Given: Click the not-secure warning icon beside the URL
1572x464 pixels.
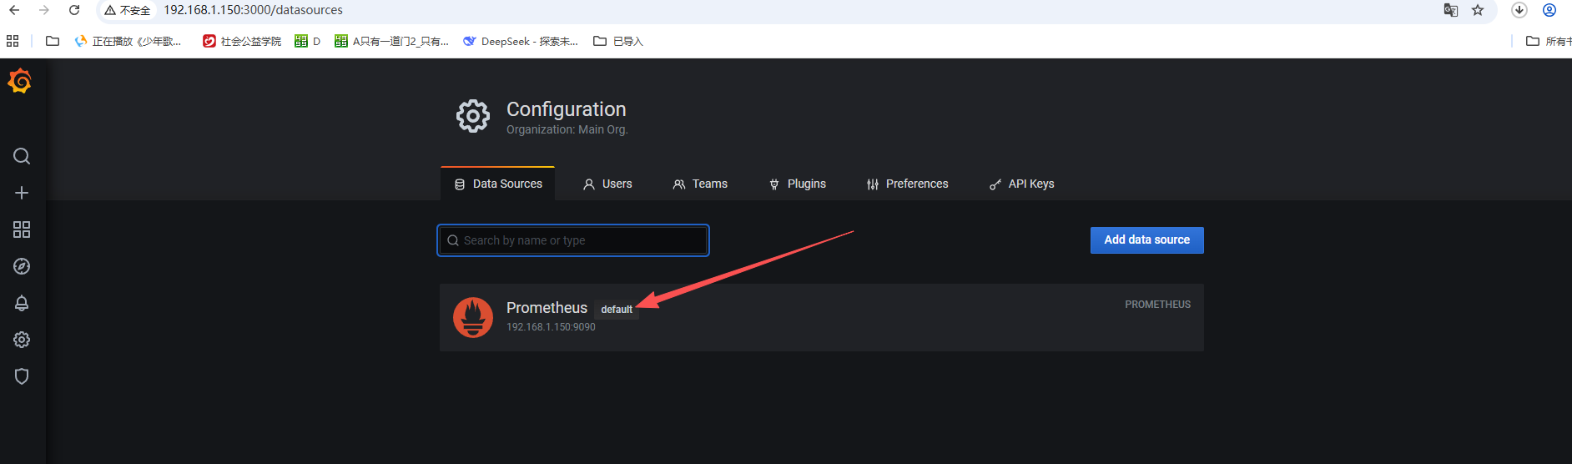Looking at the screenshot, I should pyautogui.click(x=110, y=10).
